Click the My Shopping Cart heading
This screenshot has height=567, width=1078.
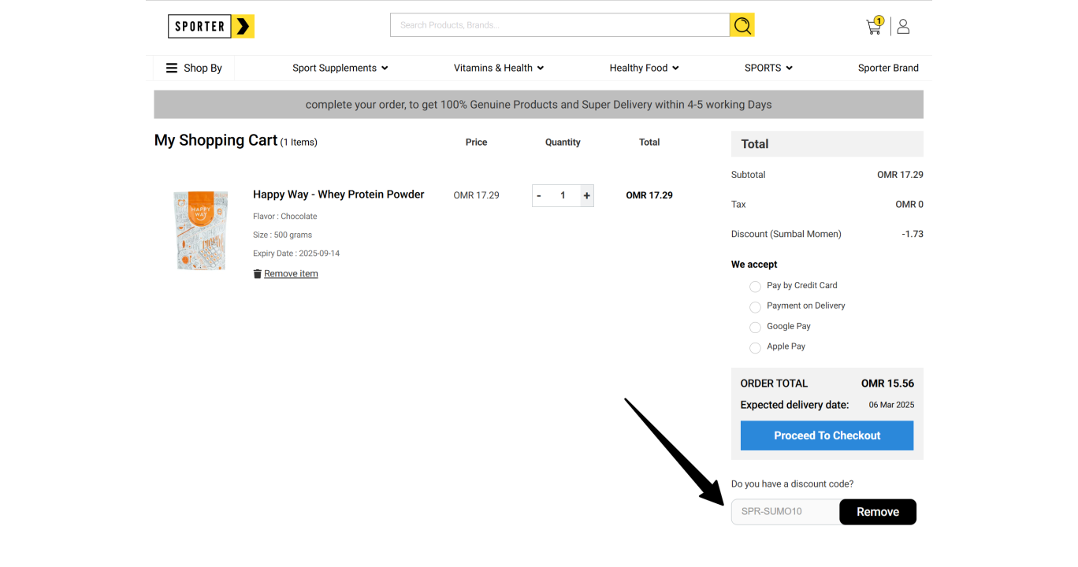[216, 140]
